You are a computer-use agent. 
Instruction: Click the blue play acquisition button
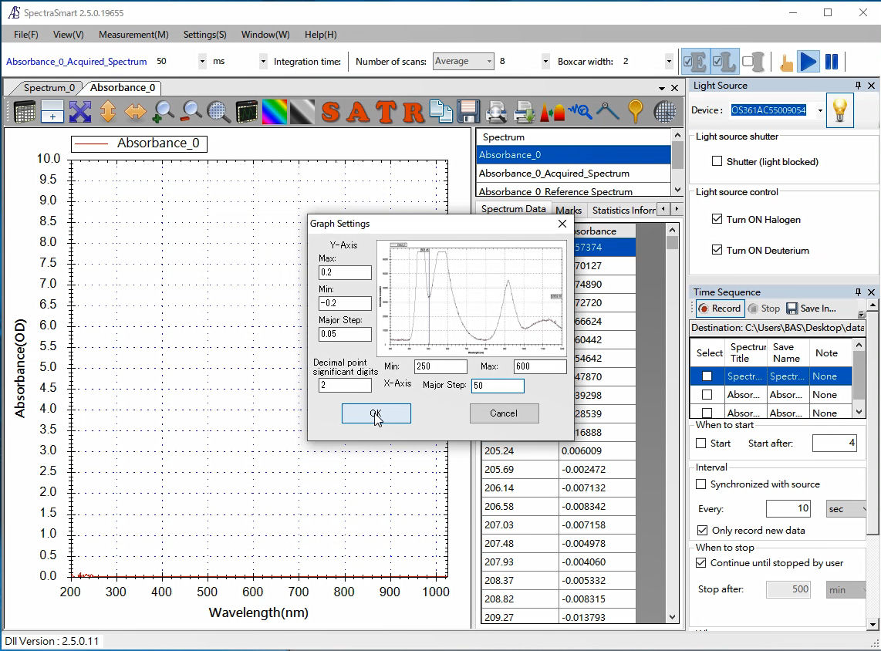(808, 62)
